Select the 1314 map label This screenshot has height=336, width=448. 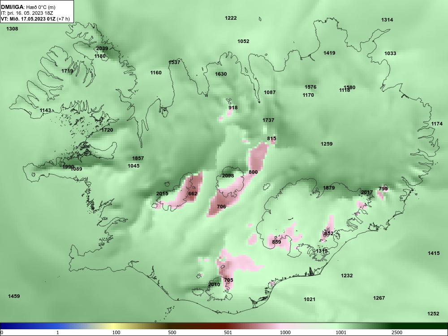387,20
